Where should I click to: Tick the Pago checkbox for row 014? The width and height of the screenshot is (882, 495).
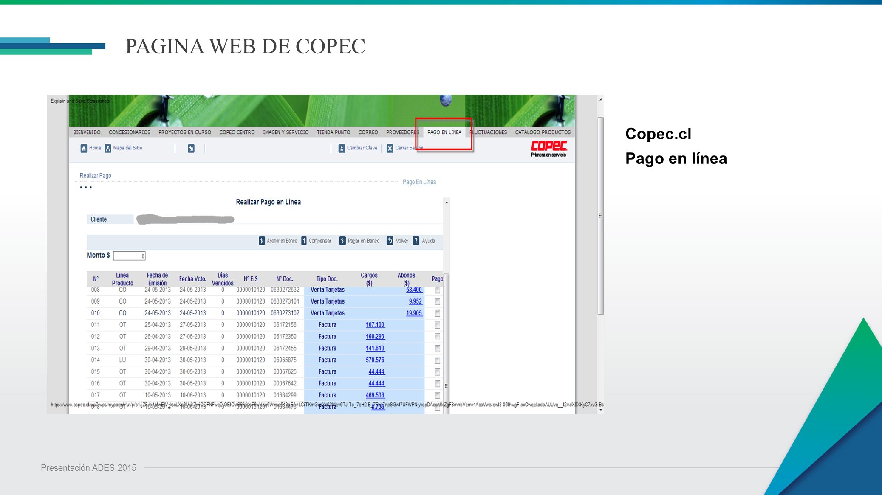coord(437,360)
